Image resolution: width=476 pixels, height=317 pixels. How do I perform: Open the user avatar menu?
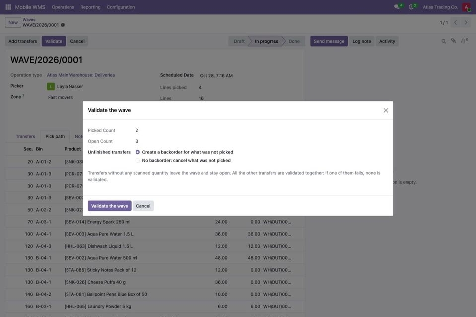466,7
